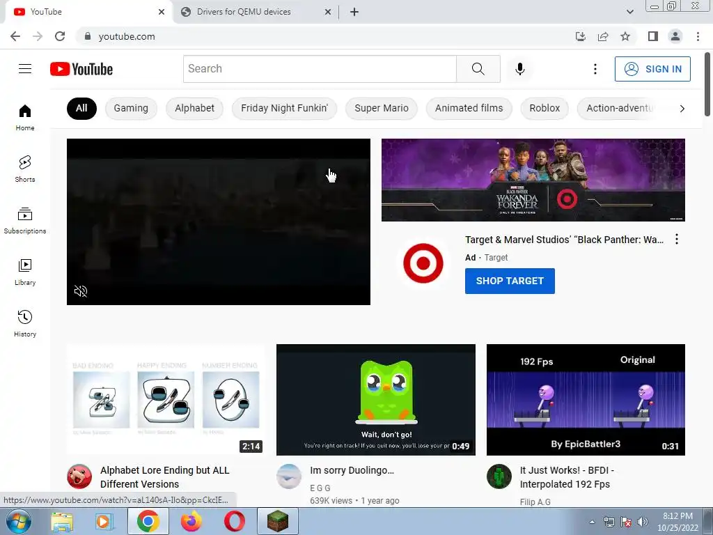Viewport: 713px width, 535px height.
Task: Select the Animated films chip
Action: click(x=469, y=108)
